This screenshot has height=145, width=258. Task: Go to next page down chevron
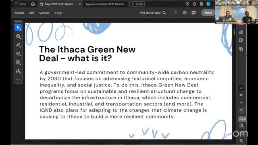click(x=241, y=110)
